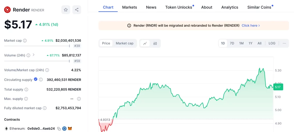Open the chart more options menu

284,43
